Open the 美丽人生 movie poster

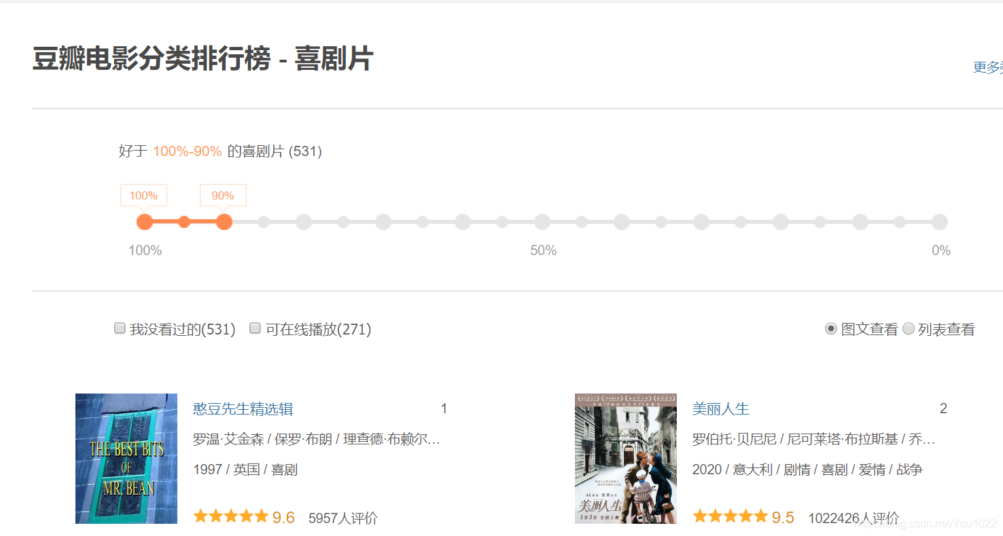626,459
